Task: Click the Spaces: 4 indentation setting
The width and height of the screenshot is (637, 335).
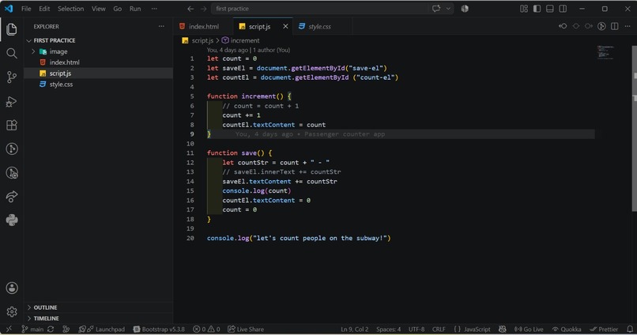Action: click(388, 329)
